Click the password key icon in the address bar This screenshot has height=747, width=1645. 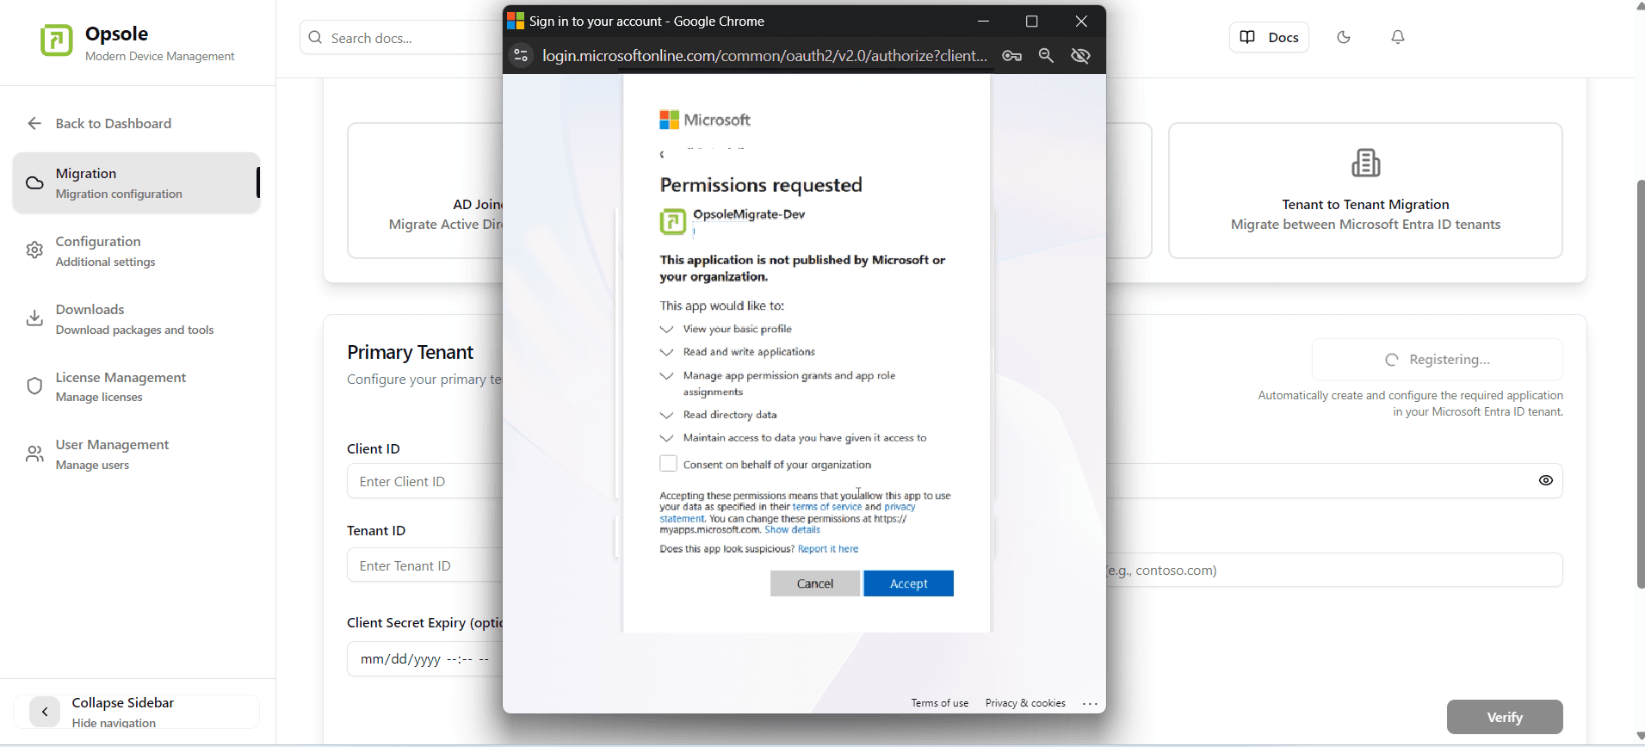[1012, 56]
